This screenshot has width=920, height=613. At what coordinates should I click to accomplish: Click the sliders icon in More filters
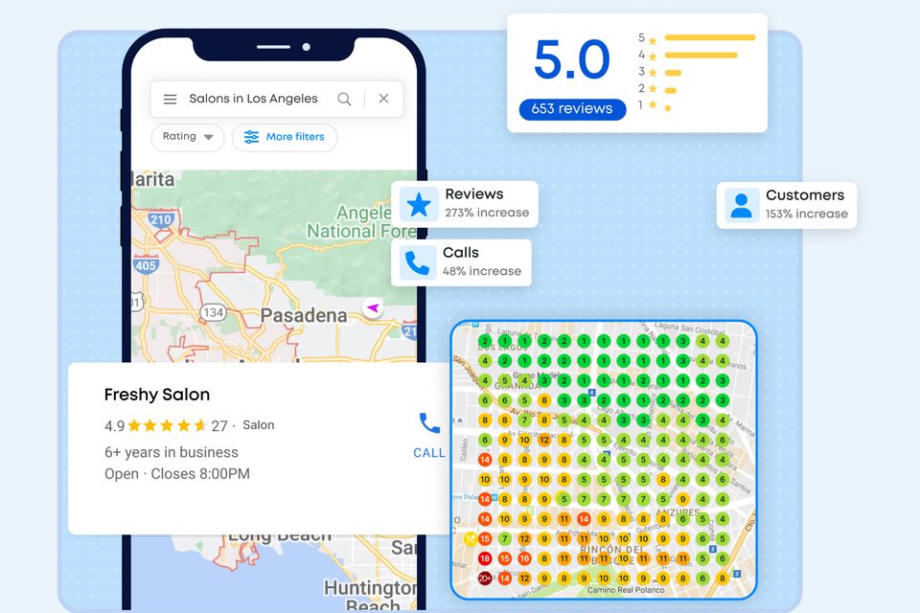pos(251,137)
